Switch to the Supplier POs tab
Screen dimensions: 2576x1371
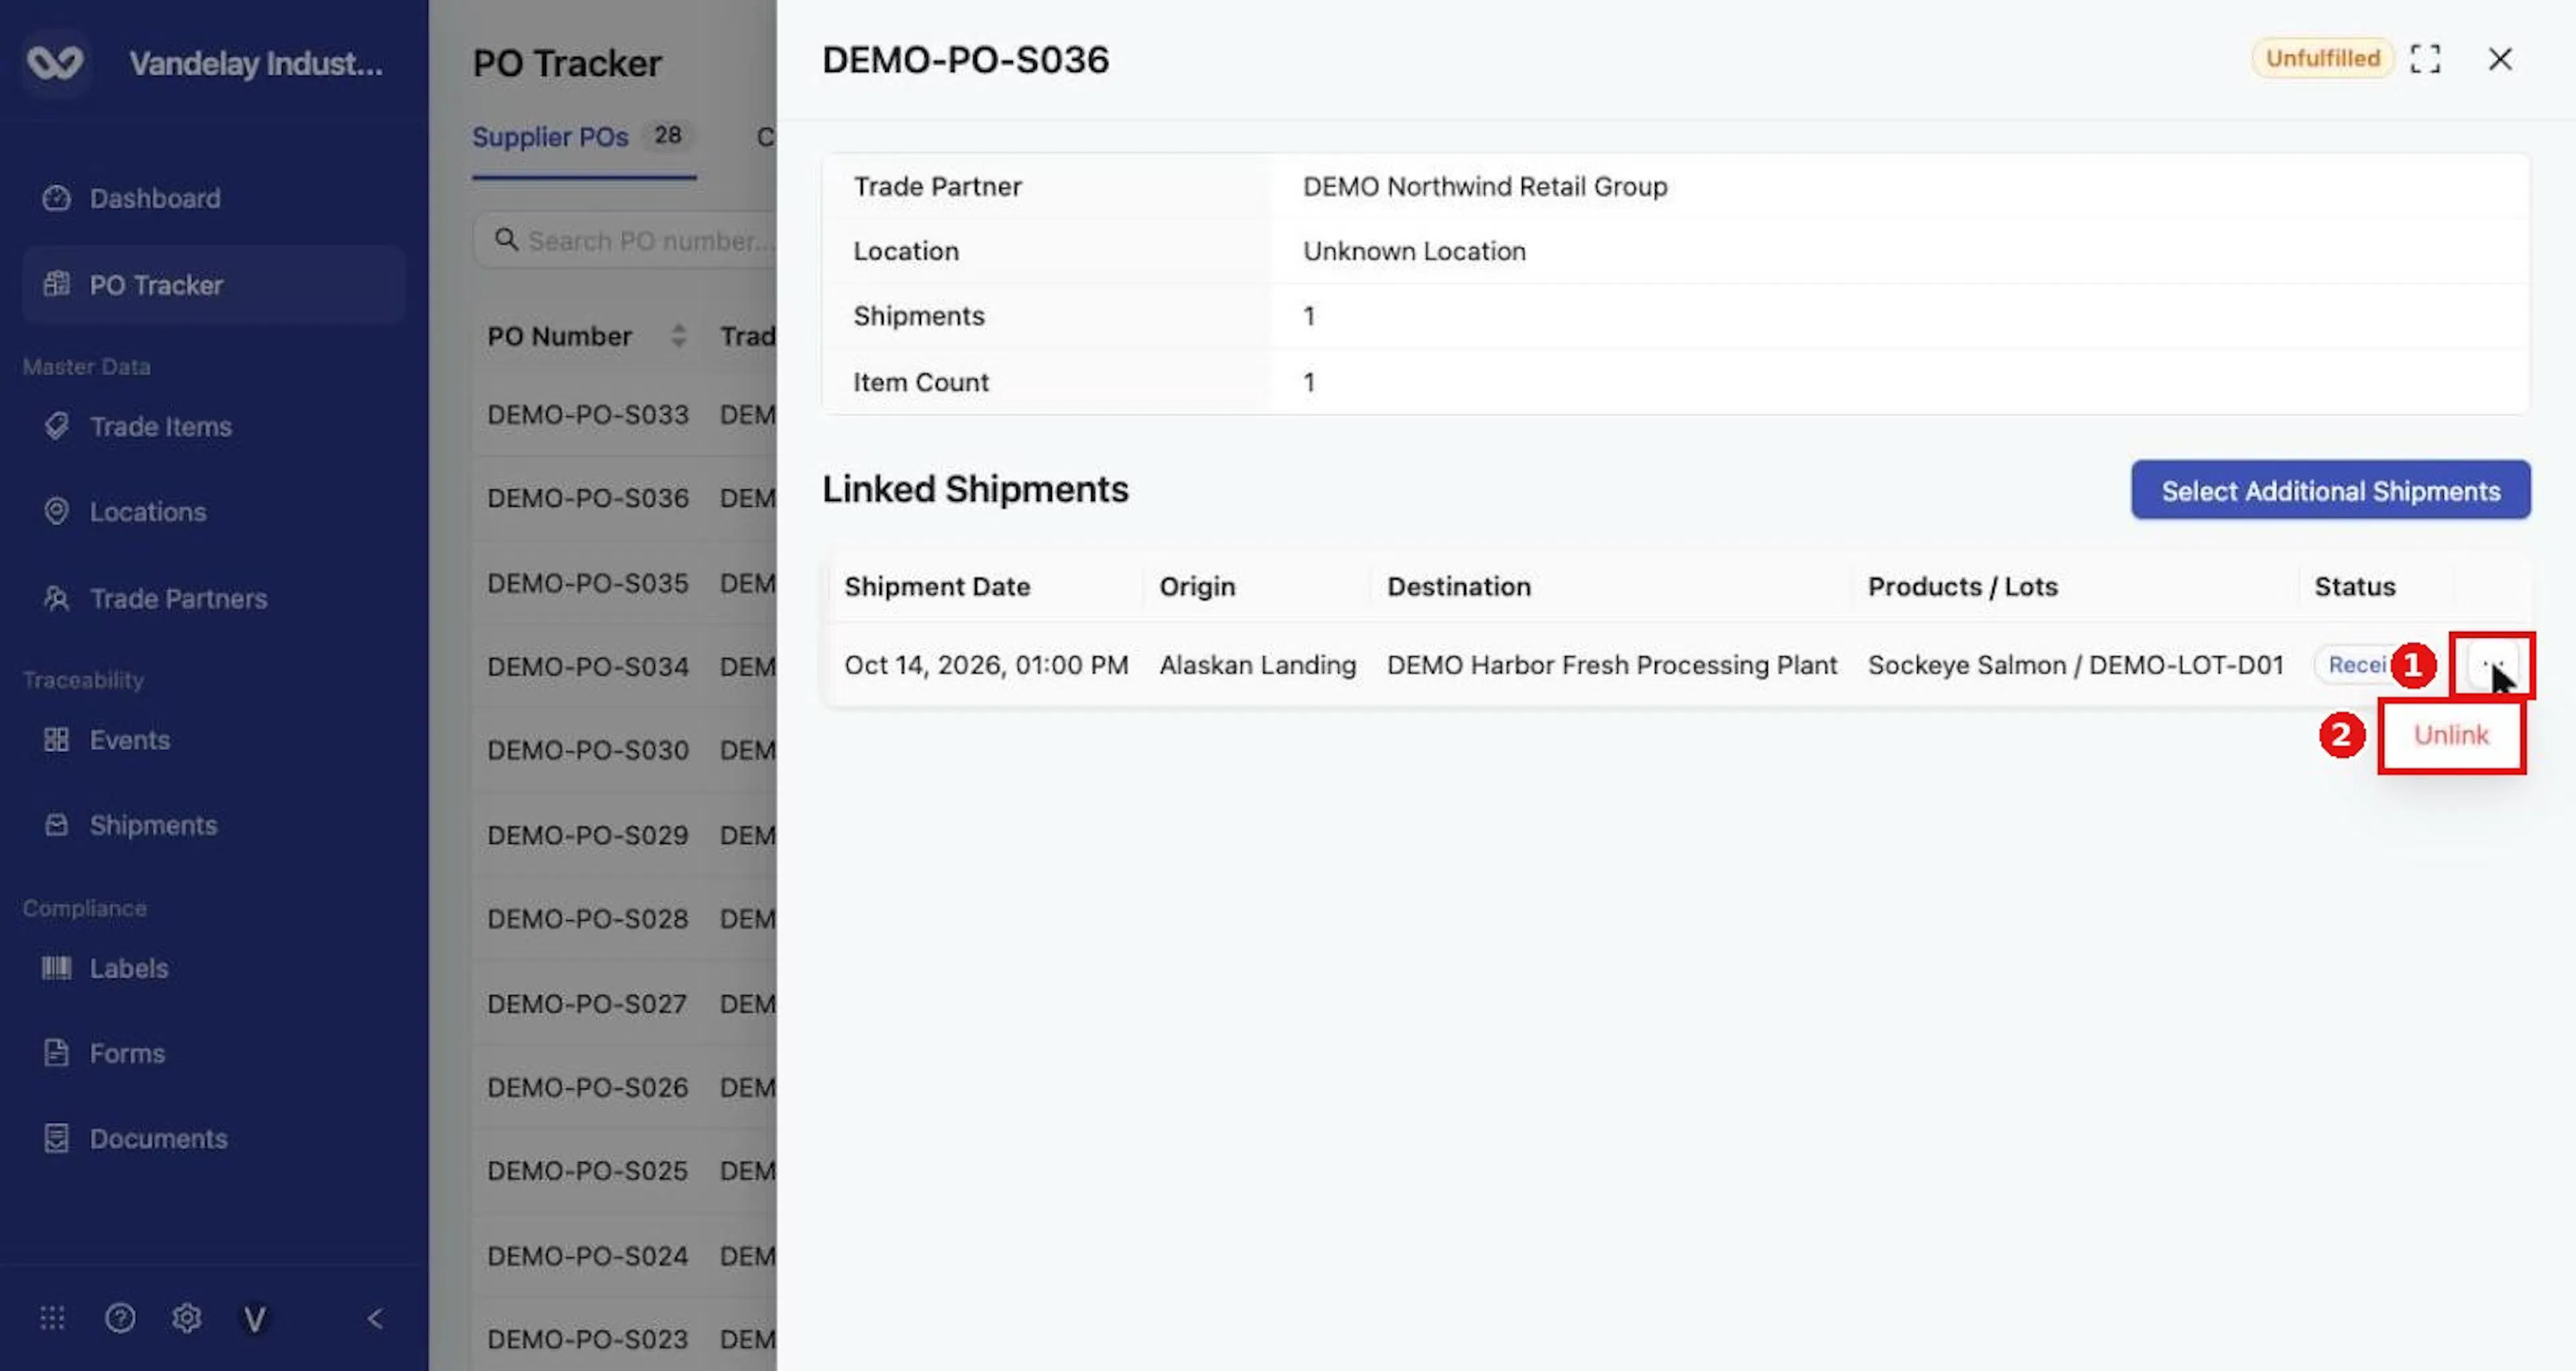(583, 137)
